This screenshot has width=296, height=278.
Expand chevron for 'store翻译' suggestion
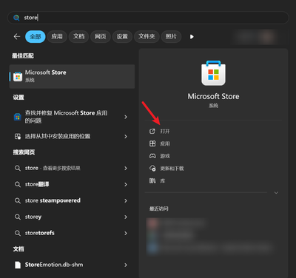pos(126,184)
